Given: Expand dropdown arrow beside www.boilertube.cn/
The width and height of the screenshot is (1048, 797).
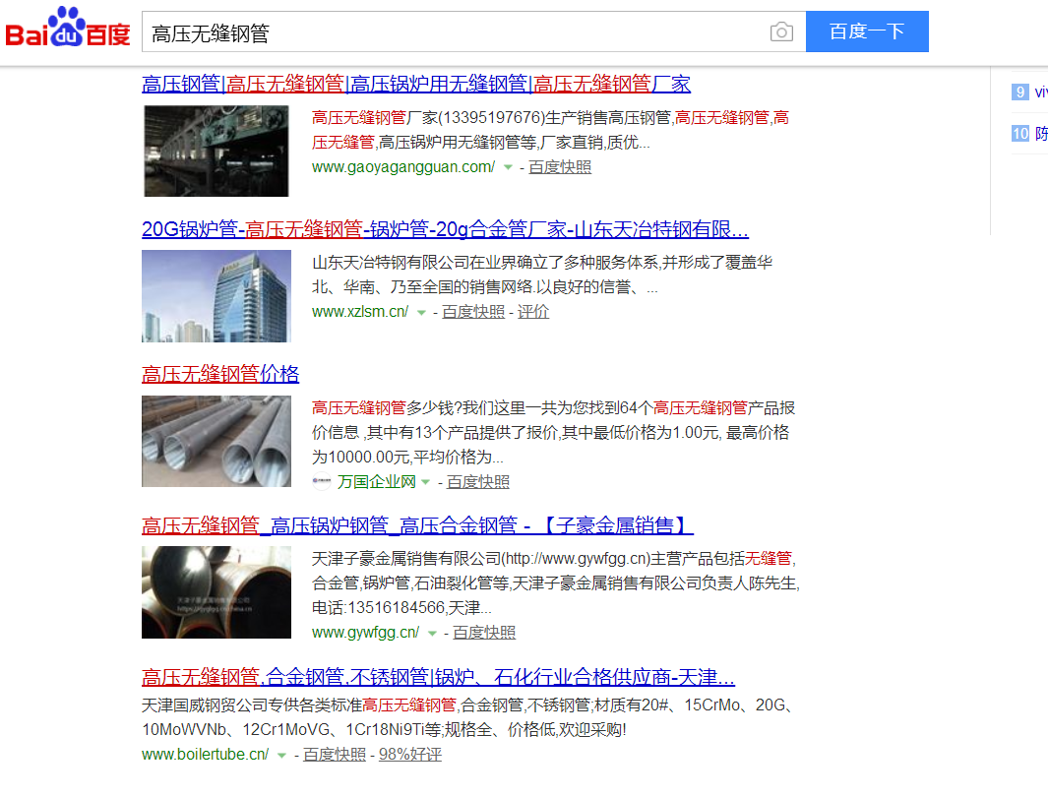Looking at the screenshot, I should pos(282,756).
